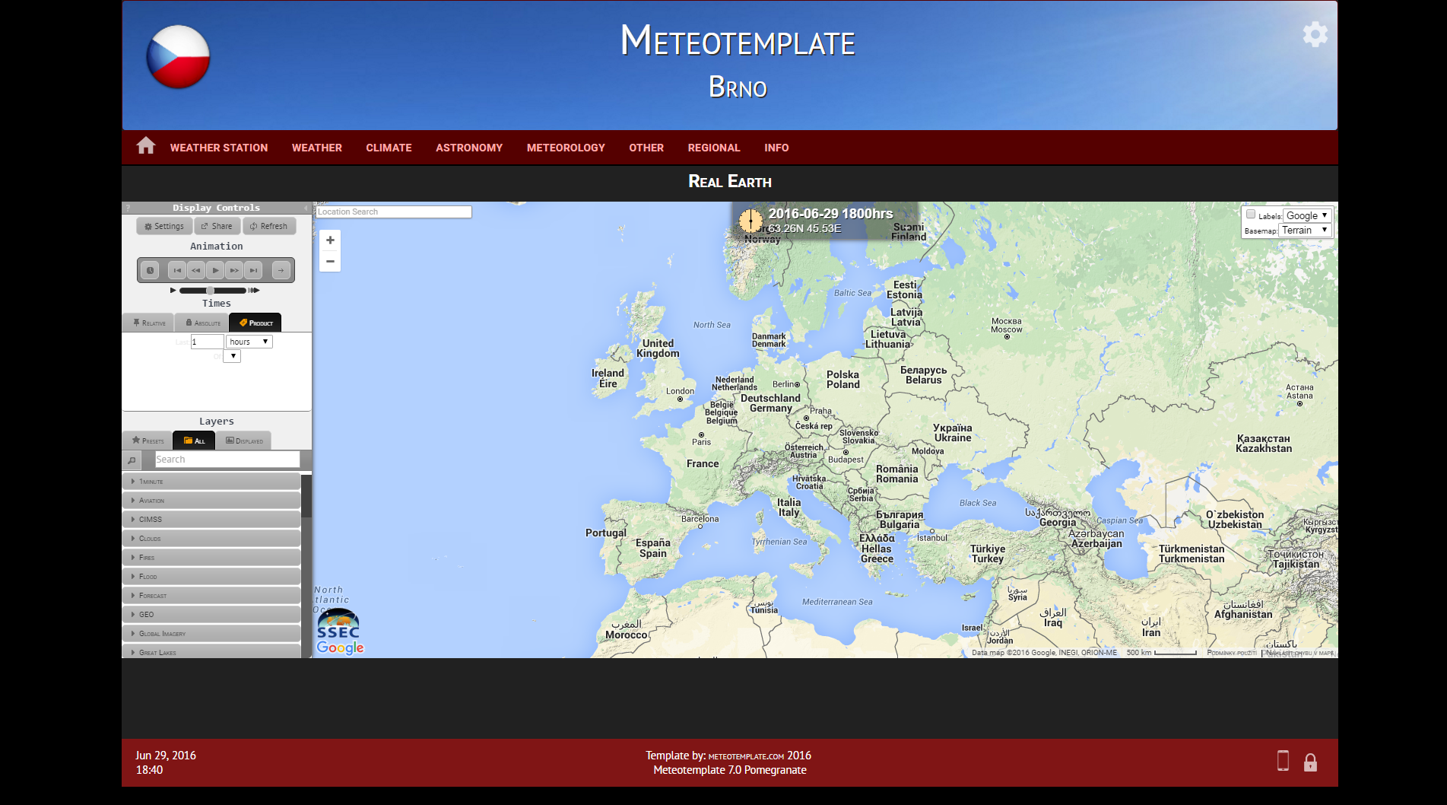This screenshot has width=1447, height=805.
Task: Enable the Labels checkbox on the map
Action: [1251, 214]
